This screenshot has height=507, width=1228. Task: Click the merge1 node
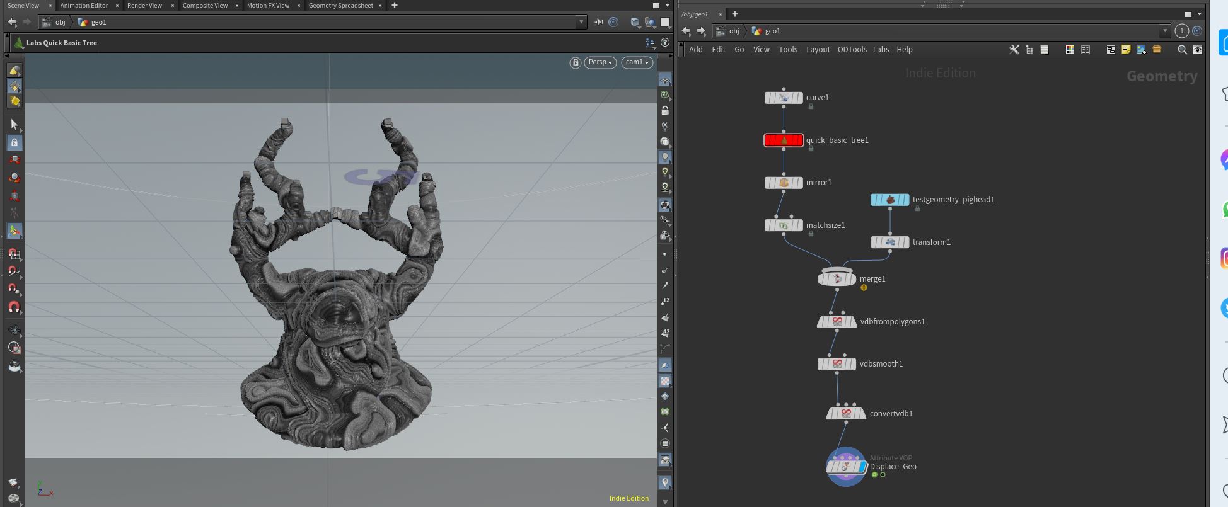(x=837, y=279)
